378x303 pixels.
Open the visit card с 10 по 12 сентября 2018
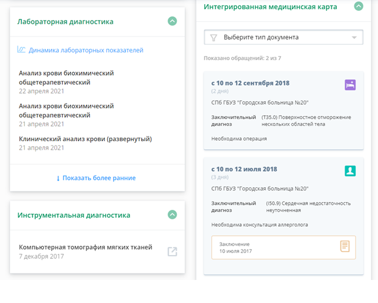click(x=283, y=110)
